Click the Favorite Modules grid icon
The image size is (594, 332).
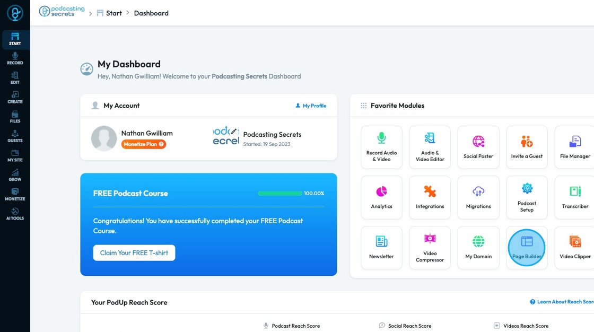pyautogui.click(x=364, y=106)
